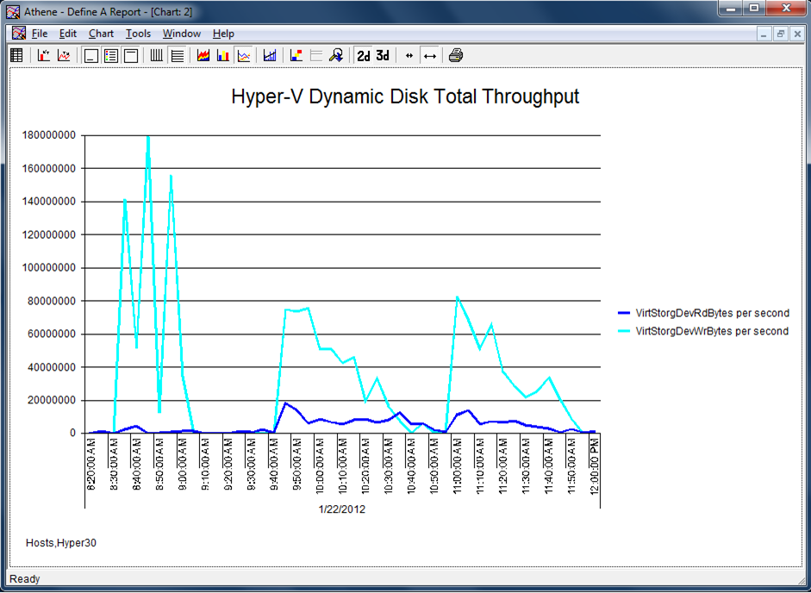
Task: Select the line chart type
Action: tap(243, 55)
